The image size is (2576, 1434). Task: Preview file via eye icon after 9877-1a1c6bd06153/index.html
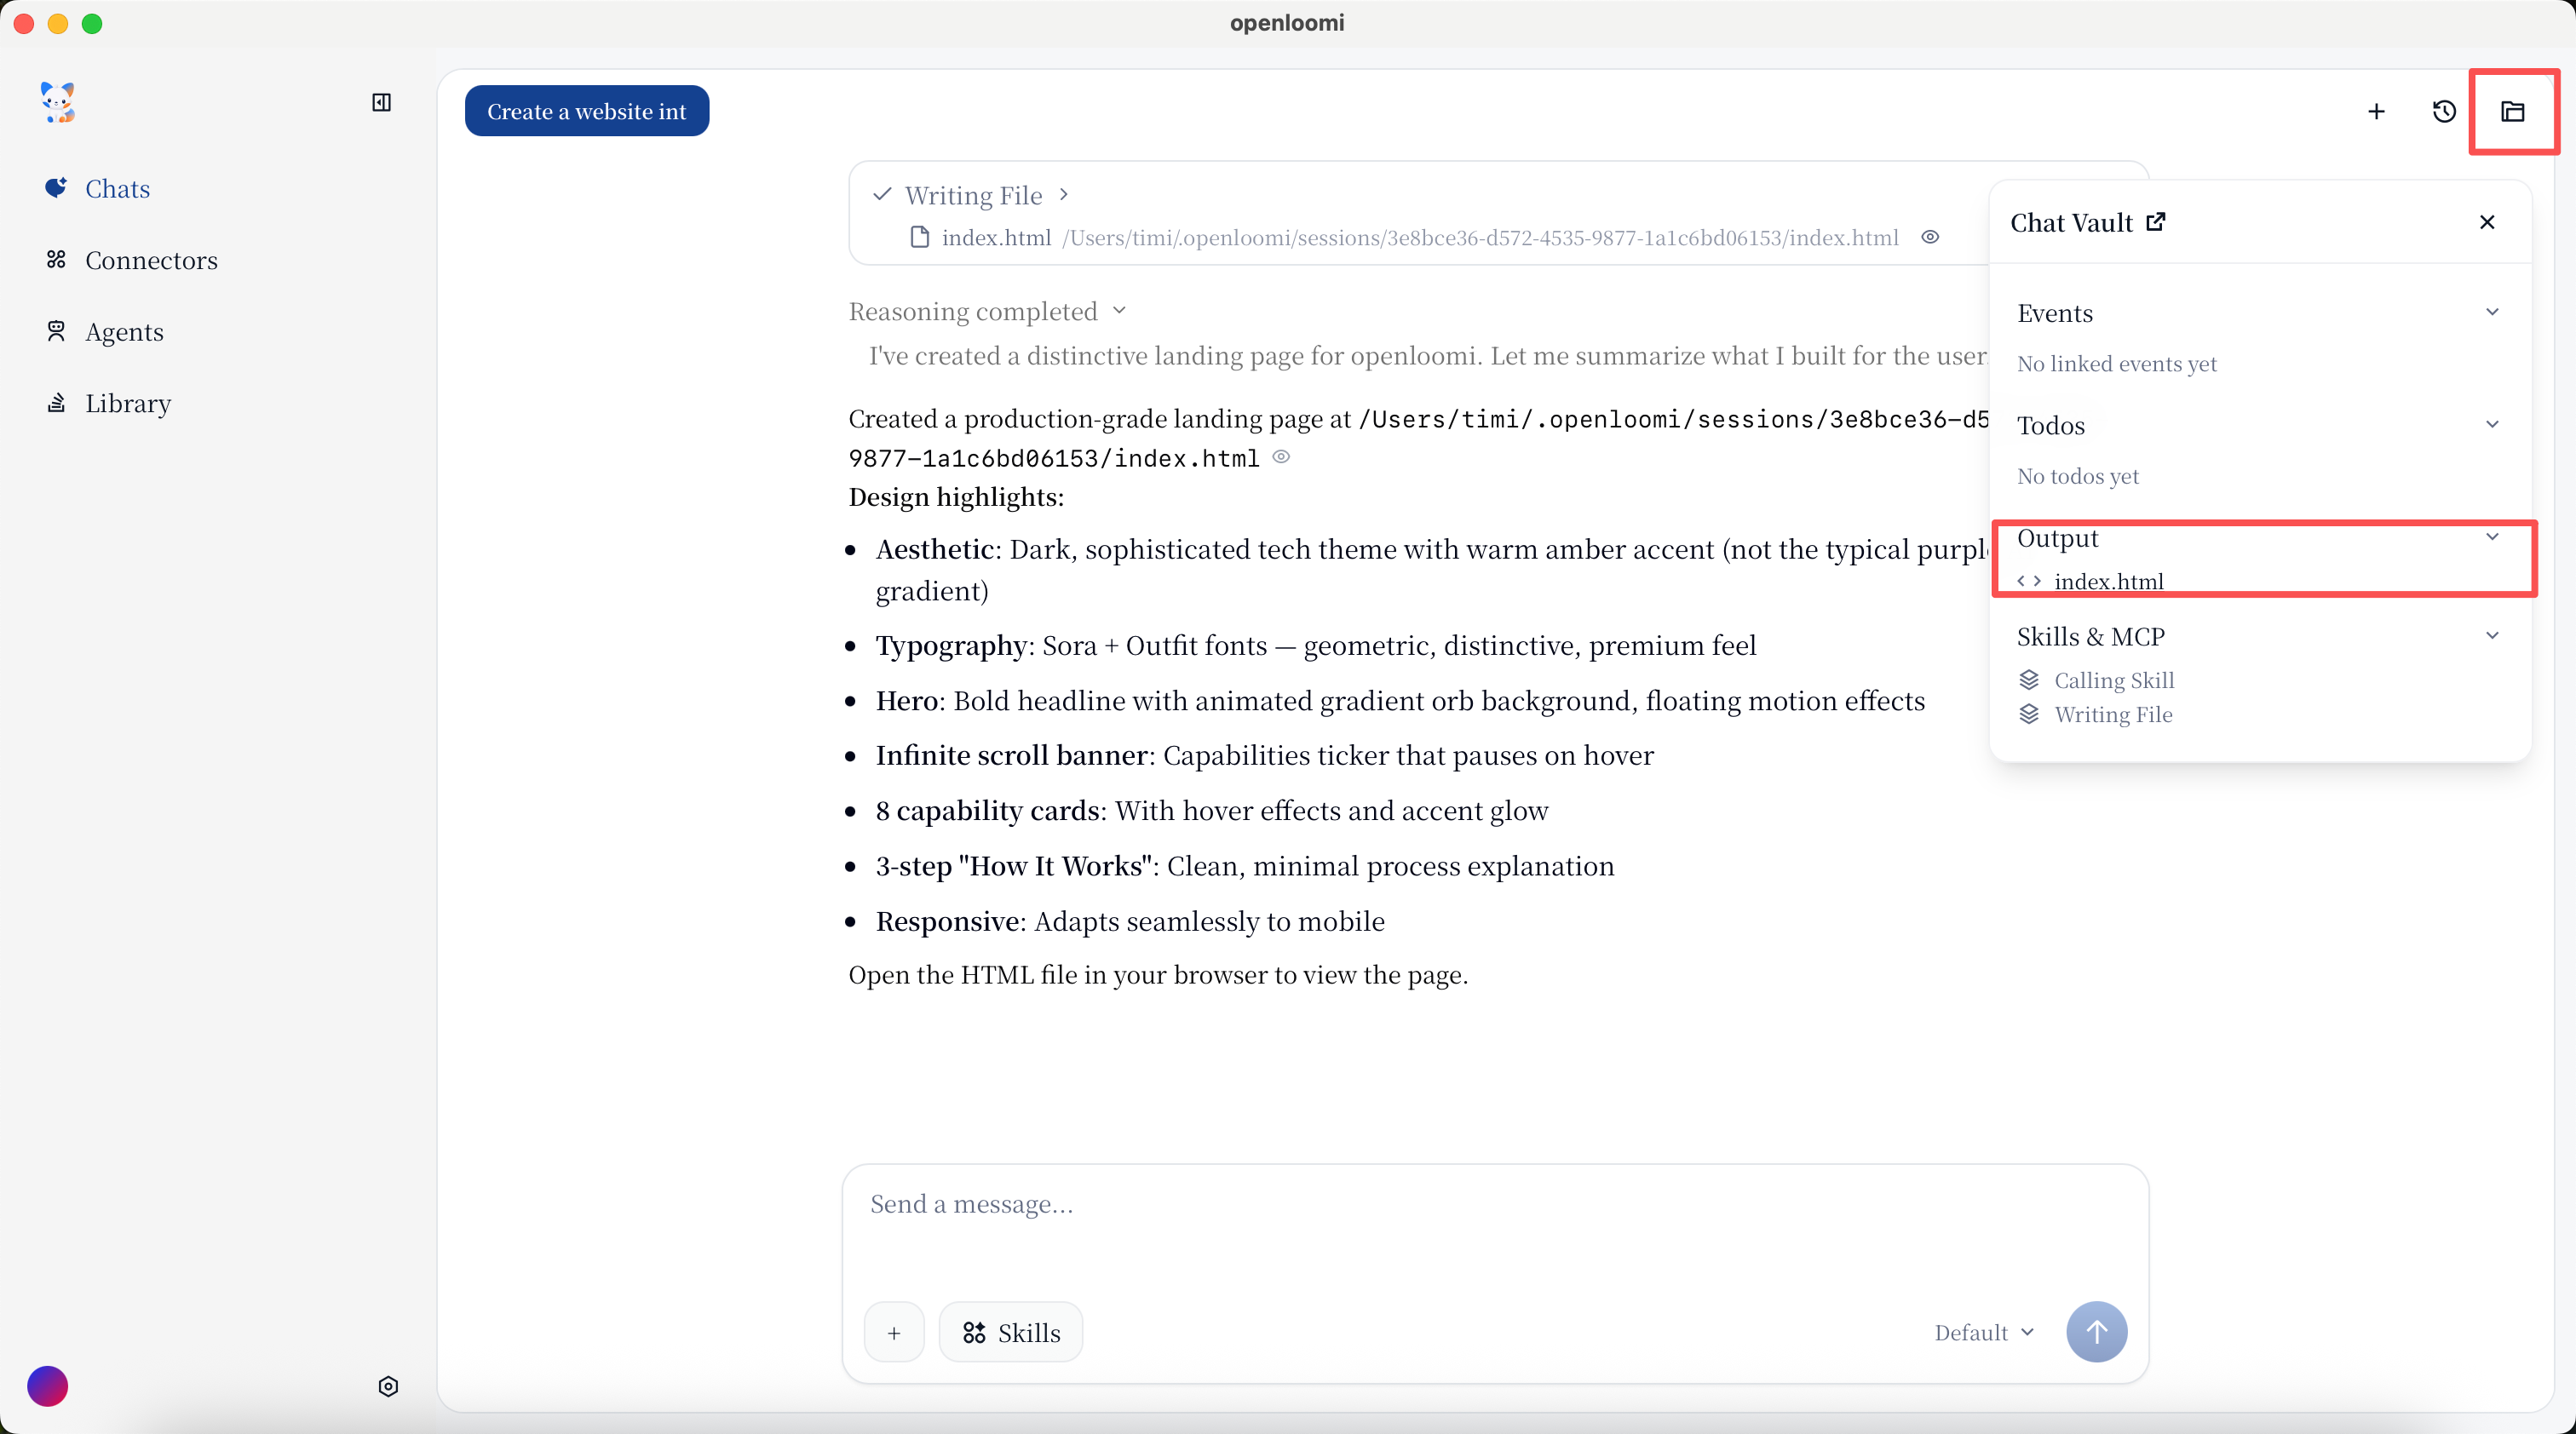point(1281,456)
